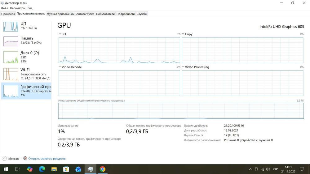Open the Outlook mail taskbar icon
This screenshot has height=174, width=310.
pyautogui.click(x=78, y=169)
